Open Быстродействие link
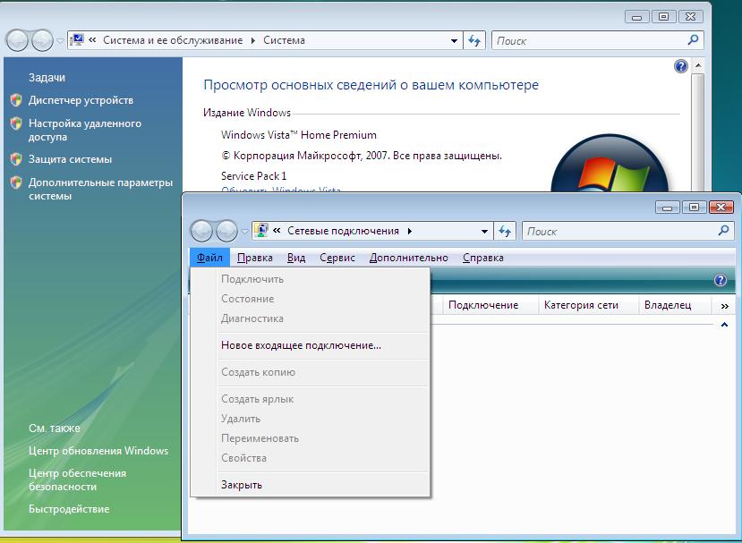 coord(69,509)
